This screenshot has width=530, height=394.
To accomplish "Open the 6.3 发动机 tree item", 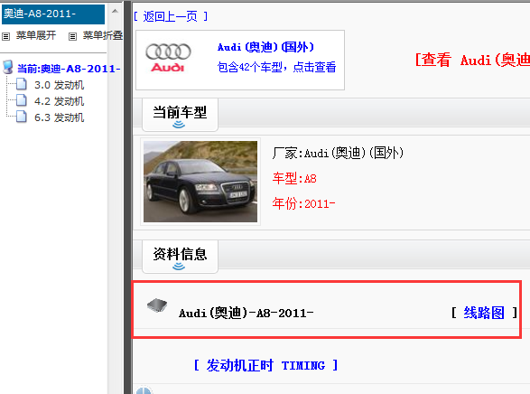I will 60,117.
